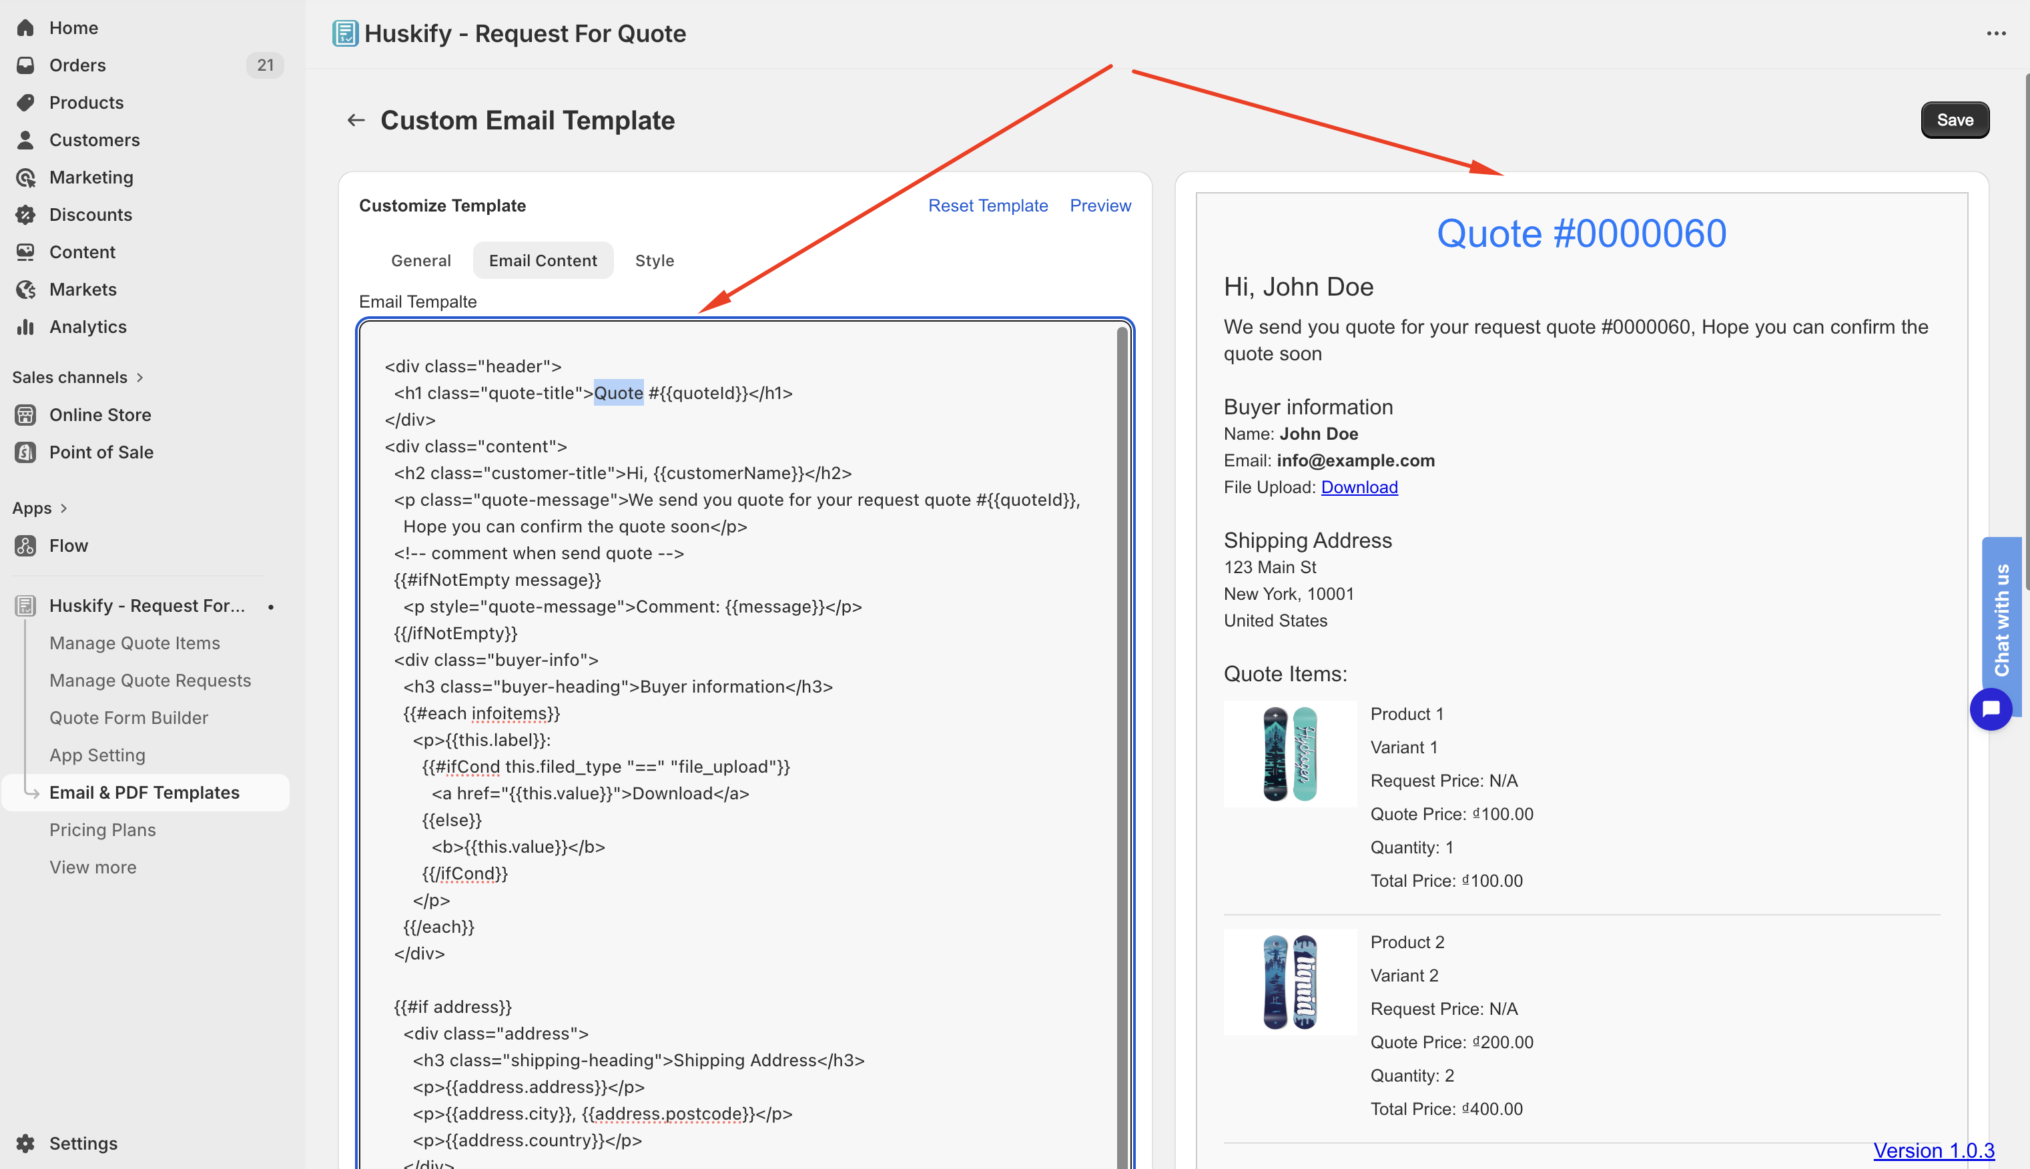Click the Products tag icon

tap(26, 102)
